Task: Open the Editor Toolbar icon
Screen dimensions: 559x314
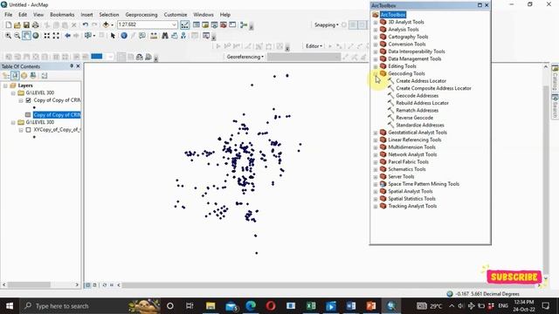Action: pyautogui.click(x=184, y=25)
